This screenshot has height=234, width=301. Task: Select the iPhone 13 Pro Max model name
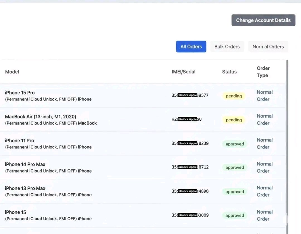(25, 188)
